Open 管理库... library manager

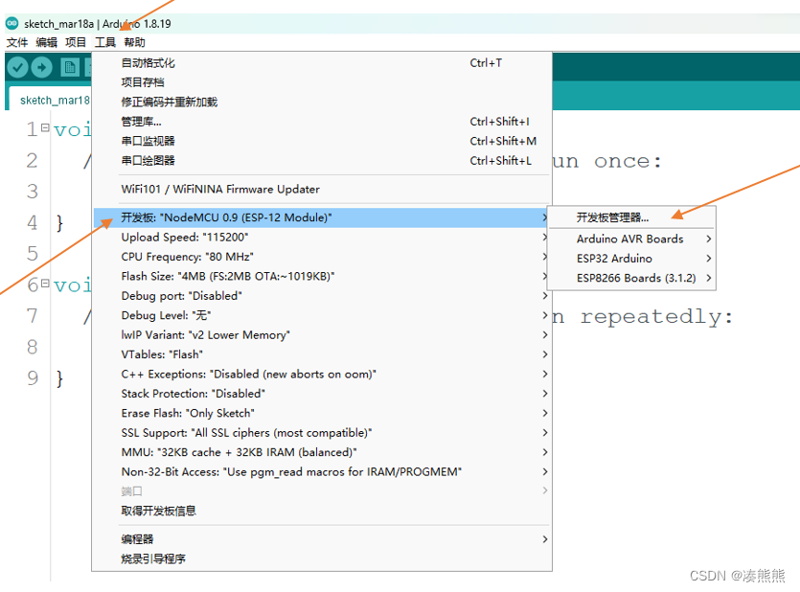click(323, 122)
